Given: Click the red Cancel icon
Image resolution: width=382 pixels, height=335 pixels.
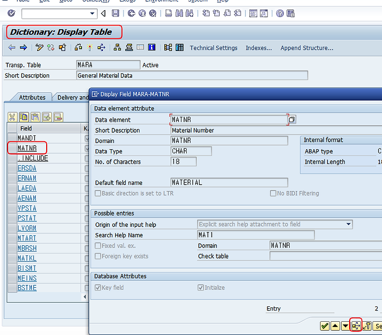Looking at the screenshot, I should pos(153,13).
